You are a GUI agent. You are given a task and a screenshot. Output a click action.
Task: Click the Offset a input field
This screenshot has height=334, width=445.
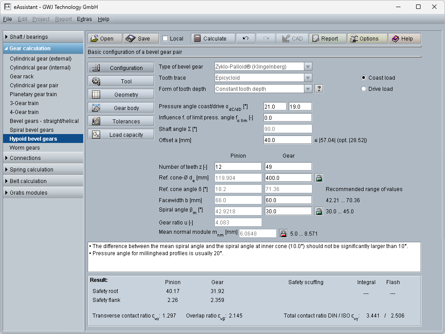point(287,140)
